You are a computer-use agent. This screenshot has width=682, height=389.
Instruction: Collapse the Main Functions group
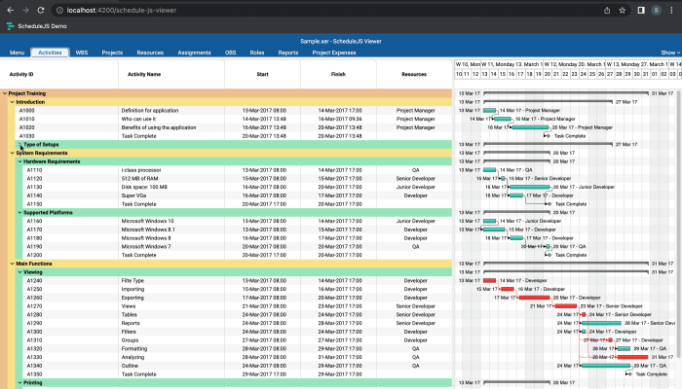12,264
